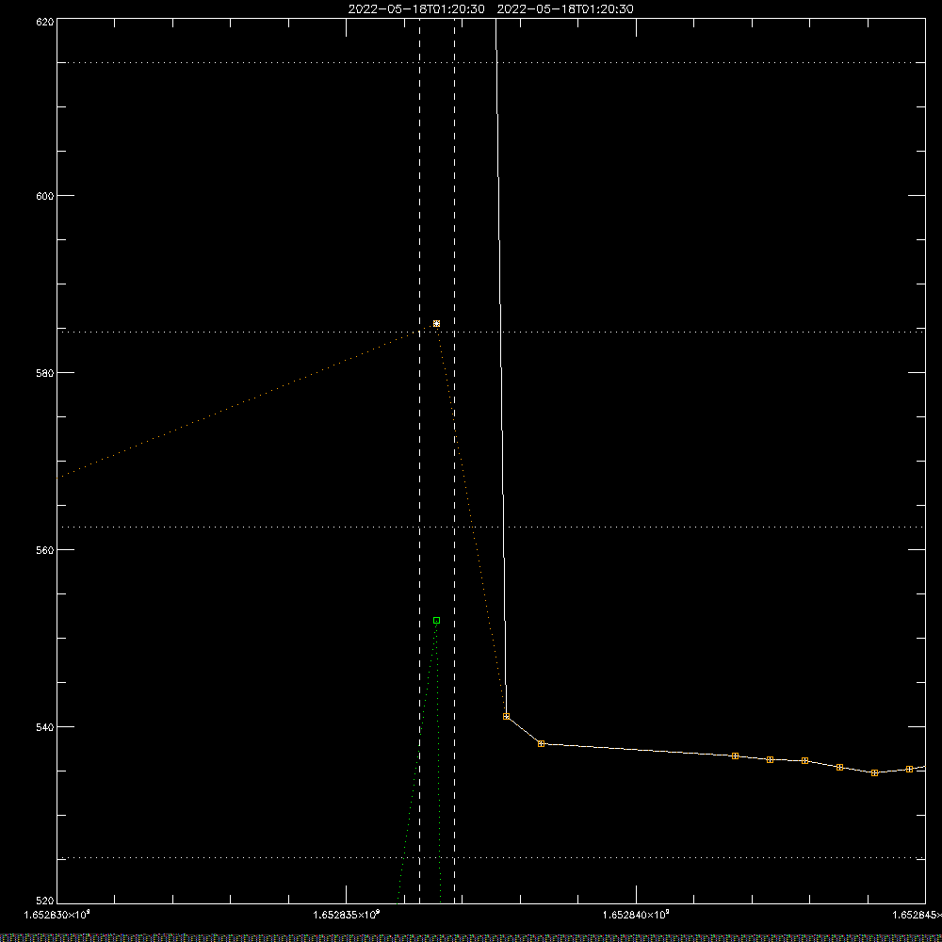Click the right 2022-05-18T01:20:30 title timestamp
Viewport: 942px width, 942px height.
click(x=565, y=9)
